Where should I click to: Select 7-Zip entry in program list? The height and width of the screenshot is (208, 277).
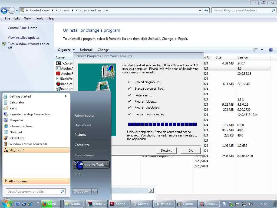tap(64, 63)
